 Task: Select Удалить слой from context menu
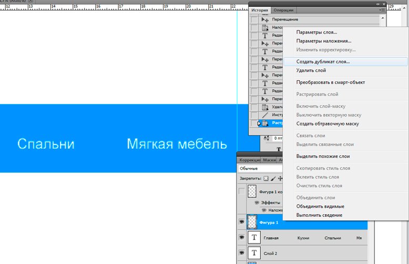[x=311, y=70]
